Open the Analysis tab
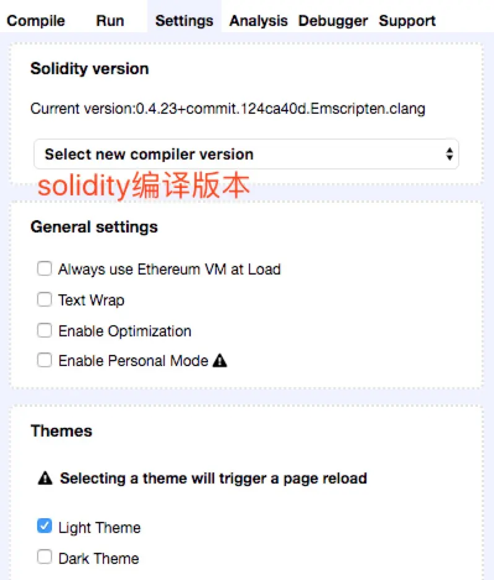The height and width of the screenshot is (580, 494). click(x=258, y=21)
